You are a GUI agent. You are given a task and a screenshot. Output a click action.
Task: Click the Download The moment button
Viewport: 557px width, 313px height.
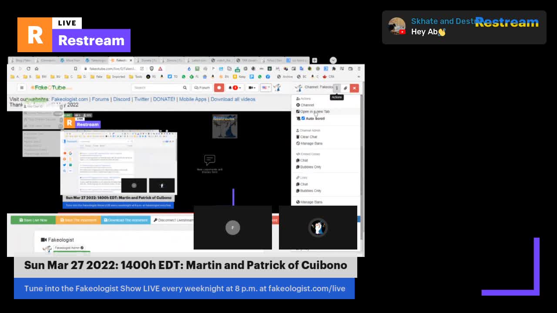pos(125,220)
